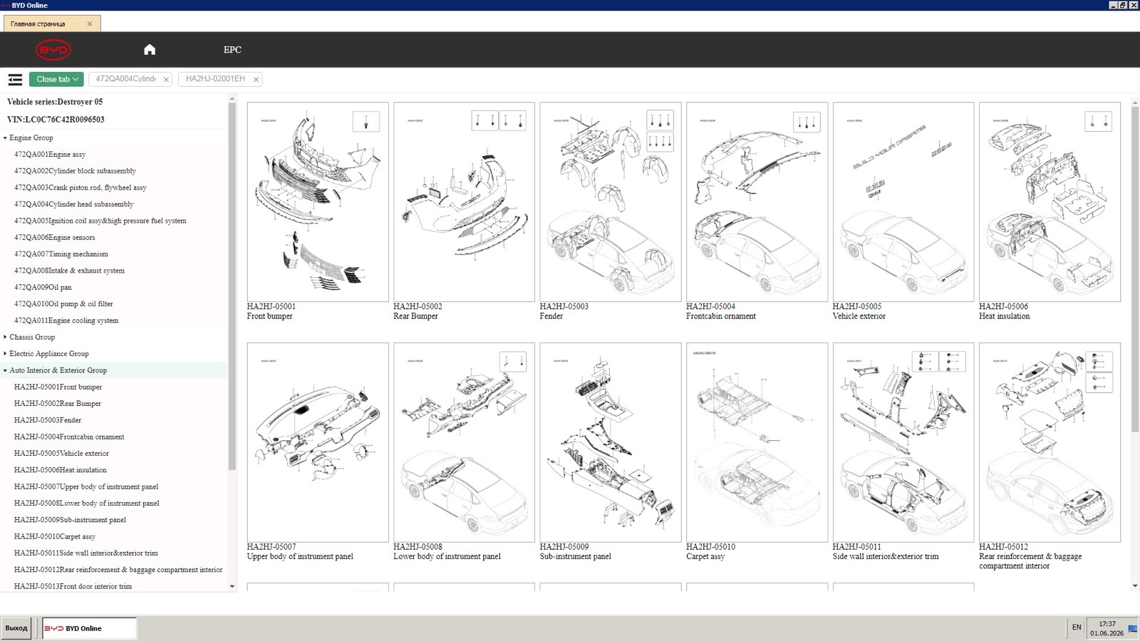Click Vehicle series:Destroyer 05 label
Viewport: 1140px width, 641px height.
coord(55,102)
